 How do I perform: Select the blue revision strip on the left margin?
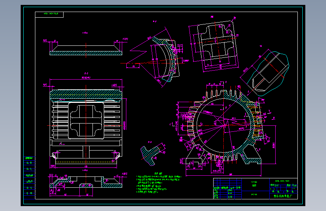tap(30, 178)
